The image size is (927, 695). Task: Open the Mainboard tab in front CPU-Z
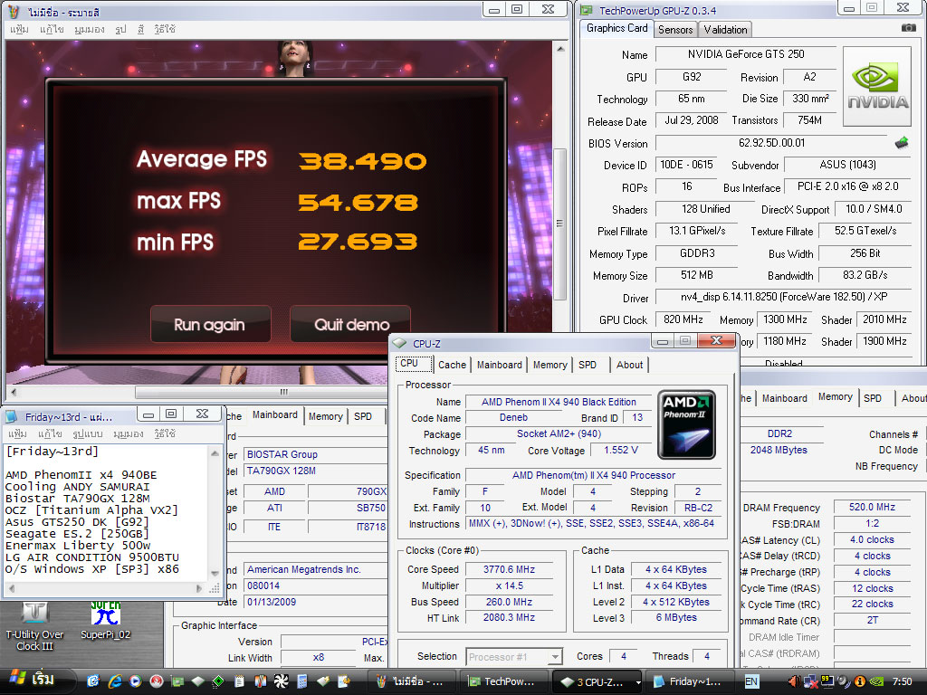pyautogui.click(x=500, y=365)
